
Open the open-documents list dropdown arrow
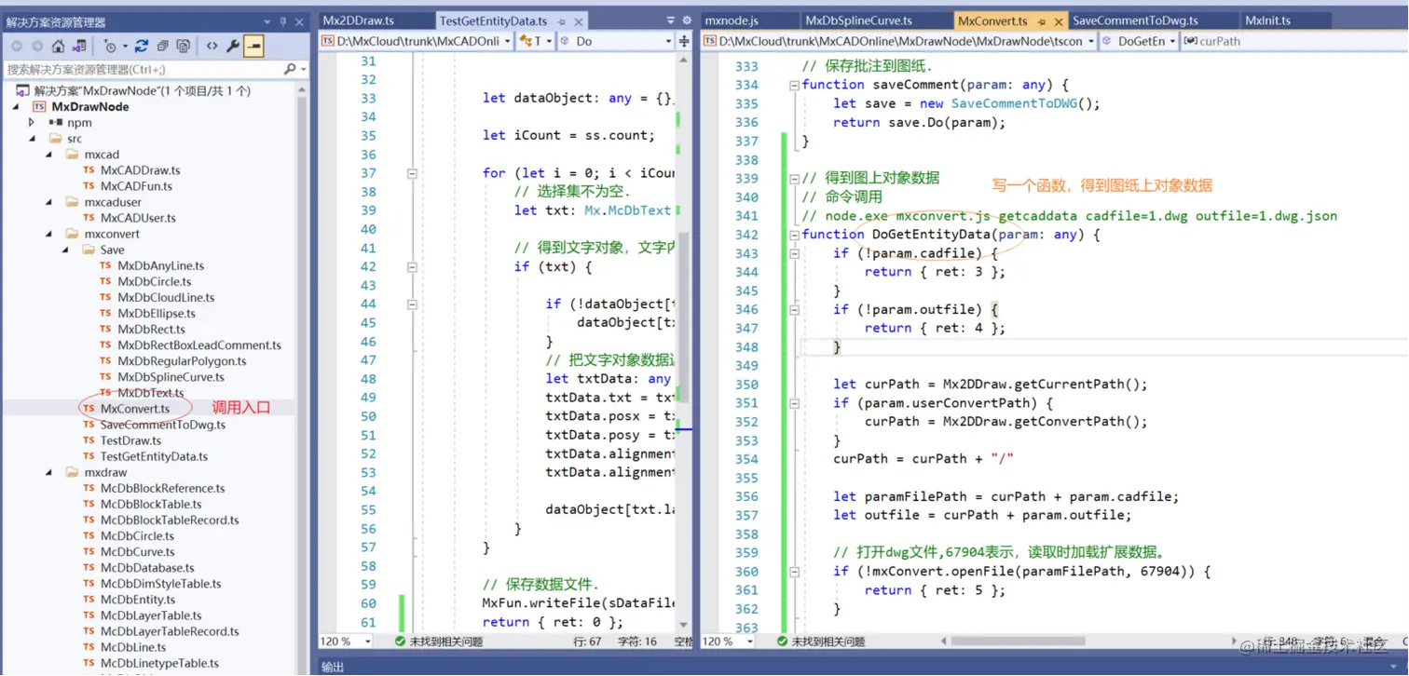(x=671, y=20)
